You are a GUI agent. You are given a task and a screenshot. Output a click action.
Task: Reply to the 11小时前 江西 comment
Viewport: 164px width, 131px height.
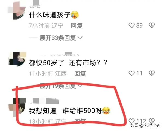point(80,74)
